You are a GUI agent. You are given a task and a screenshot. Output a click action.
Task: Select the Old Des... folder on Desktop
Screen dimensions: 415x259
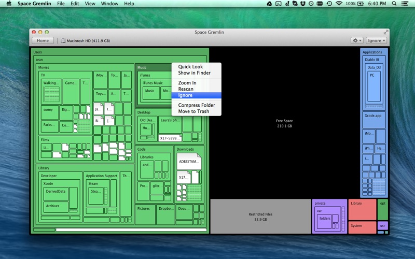147,128
